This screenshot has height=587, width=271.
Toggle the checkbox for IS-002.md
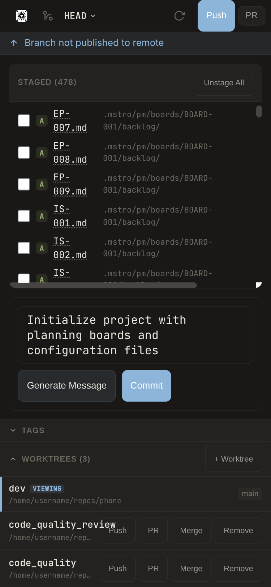point(24,248)
